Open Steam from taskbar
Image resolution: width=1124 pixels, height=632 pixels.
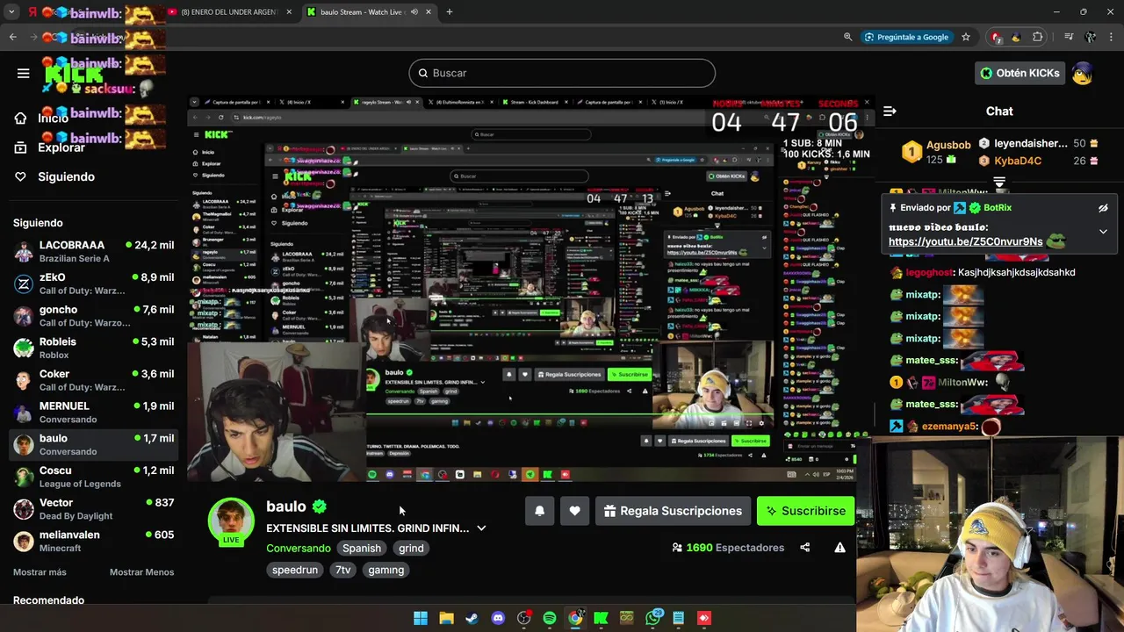tap(472, 618)
